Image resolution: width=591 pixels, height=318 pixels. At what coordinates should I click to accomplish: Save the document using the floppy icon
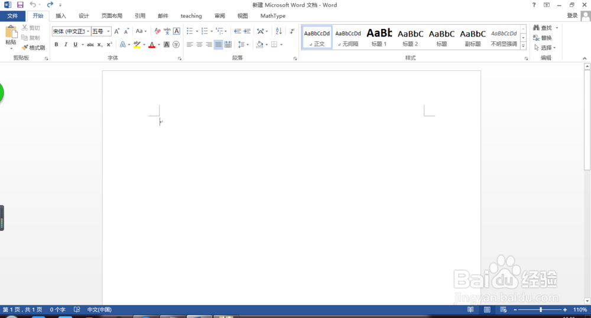[20, 5]
